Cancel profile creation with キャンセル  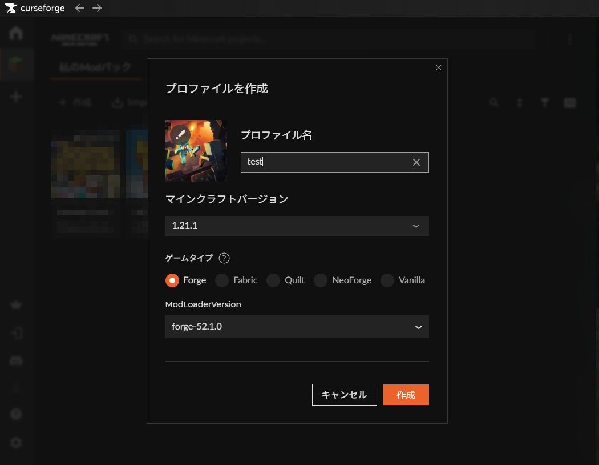(x=344, y=394)
